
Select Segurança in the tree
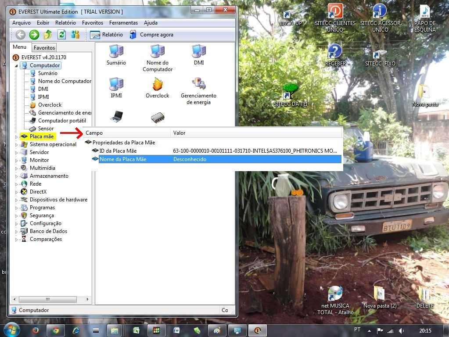point(42,215)
